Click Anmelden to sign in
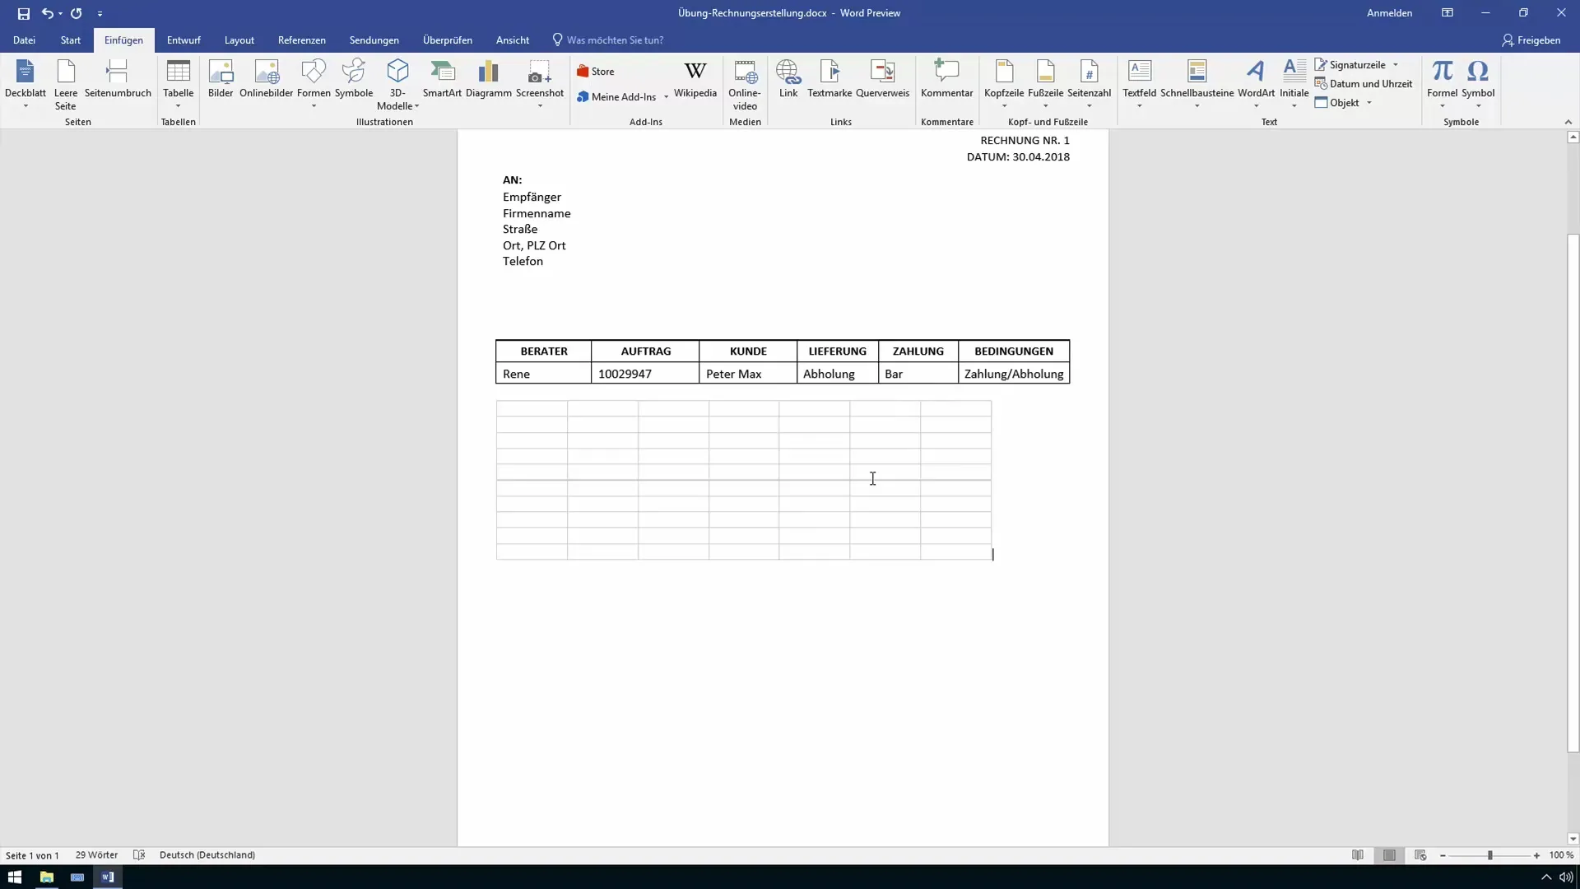Viewport: 1580px width, 889px height. (x=1389, y=13)
